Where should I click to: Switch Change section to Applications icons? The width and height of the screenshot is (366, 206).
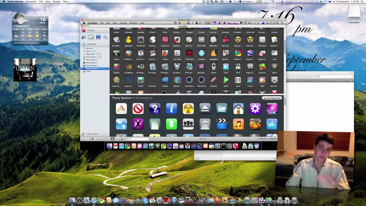point(91,37)
